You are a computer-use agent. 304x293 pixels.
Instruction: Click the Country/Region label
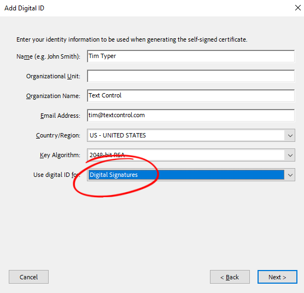click(x=58, y=135)
